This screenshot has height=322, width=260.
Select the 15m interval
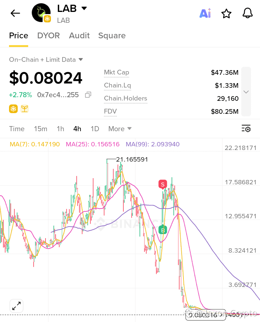40,129
